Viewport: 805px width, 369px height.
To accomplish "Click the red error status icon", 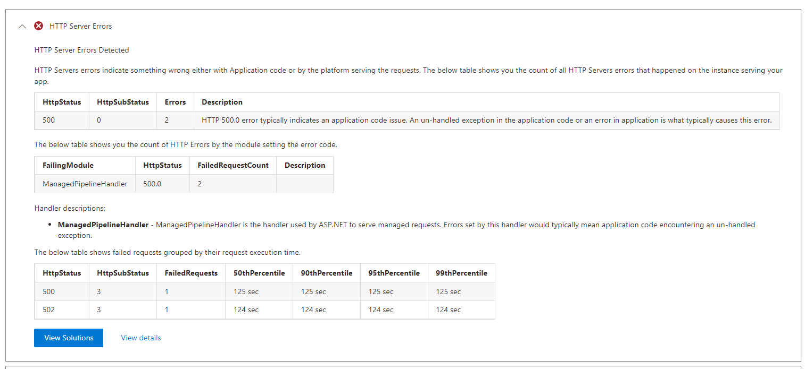I will tap(39, 26).
